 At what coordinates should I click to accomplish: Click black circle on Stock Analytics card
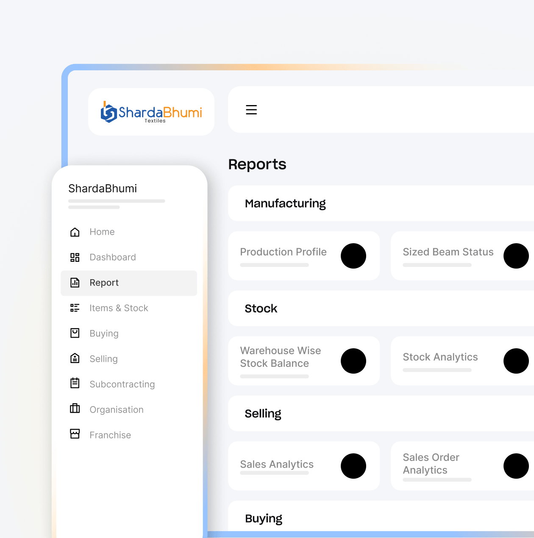coord(516,361)
